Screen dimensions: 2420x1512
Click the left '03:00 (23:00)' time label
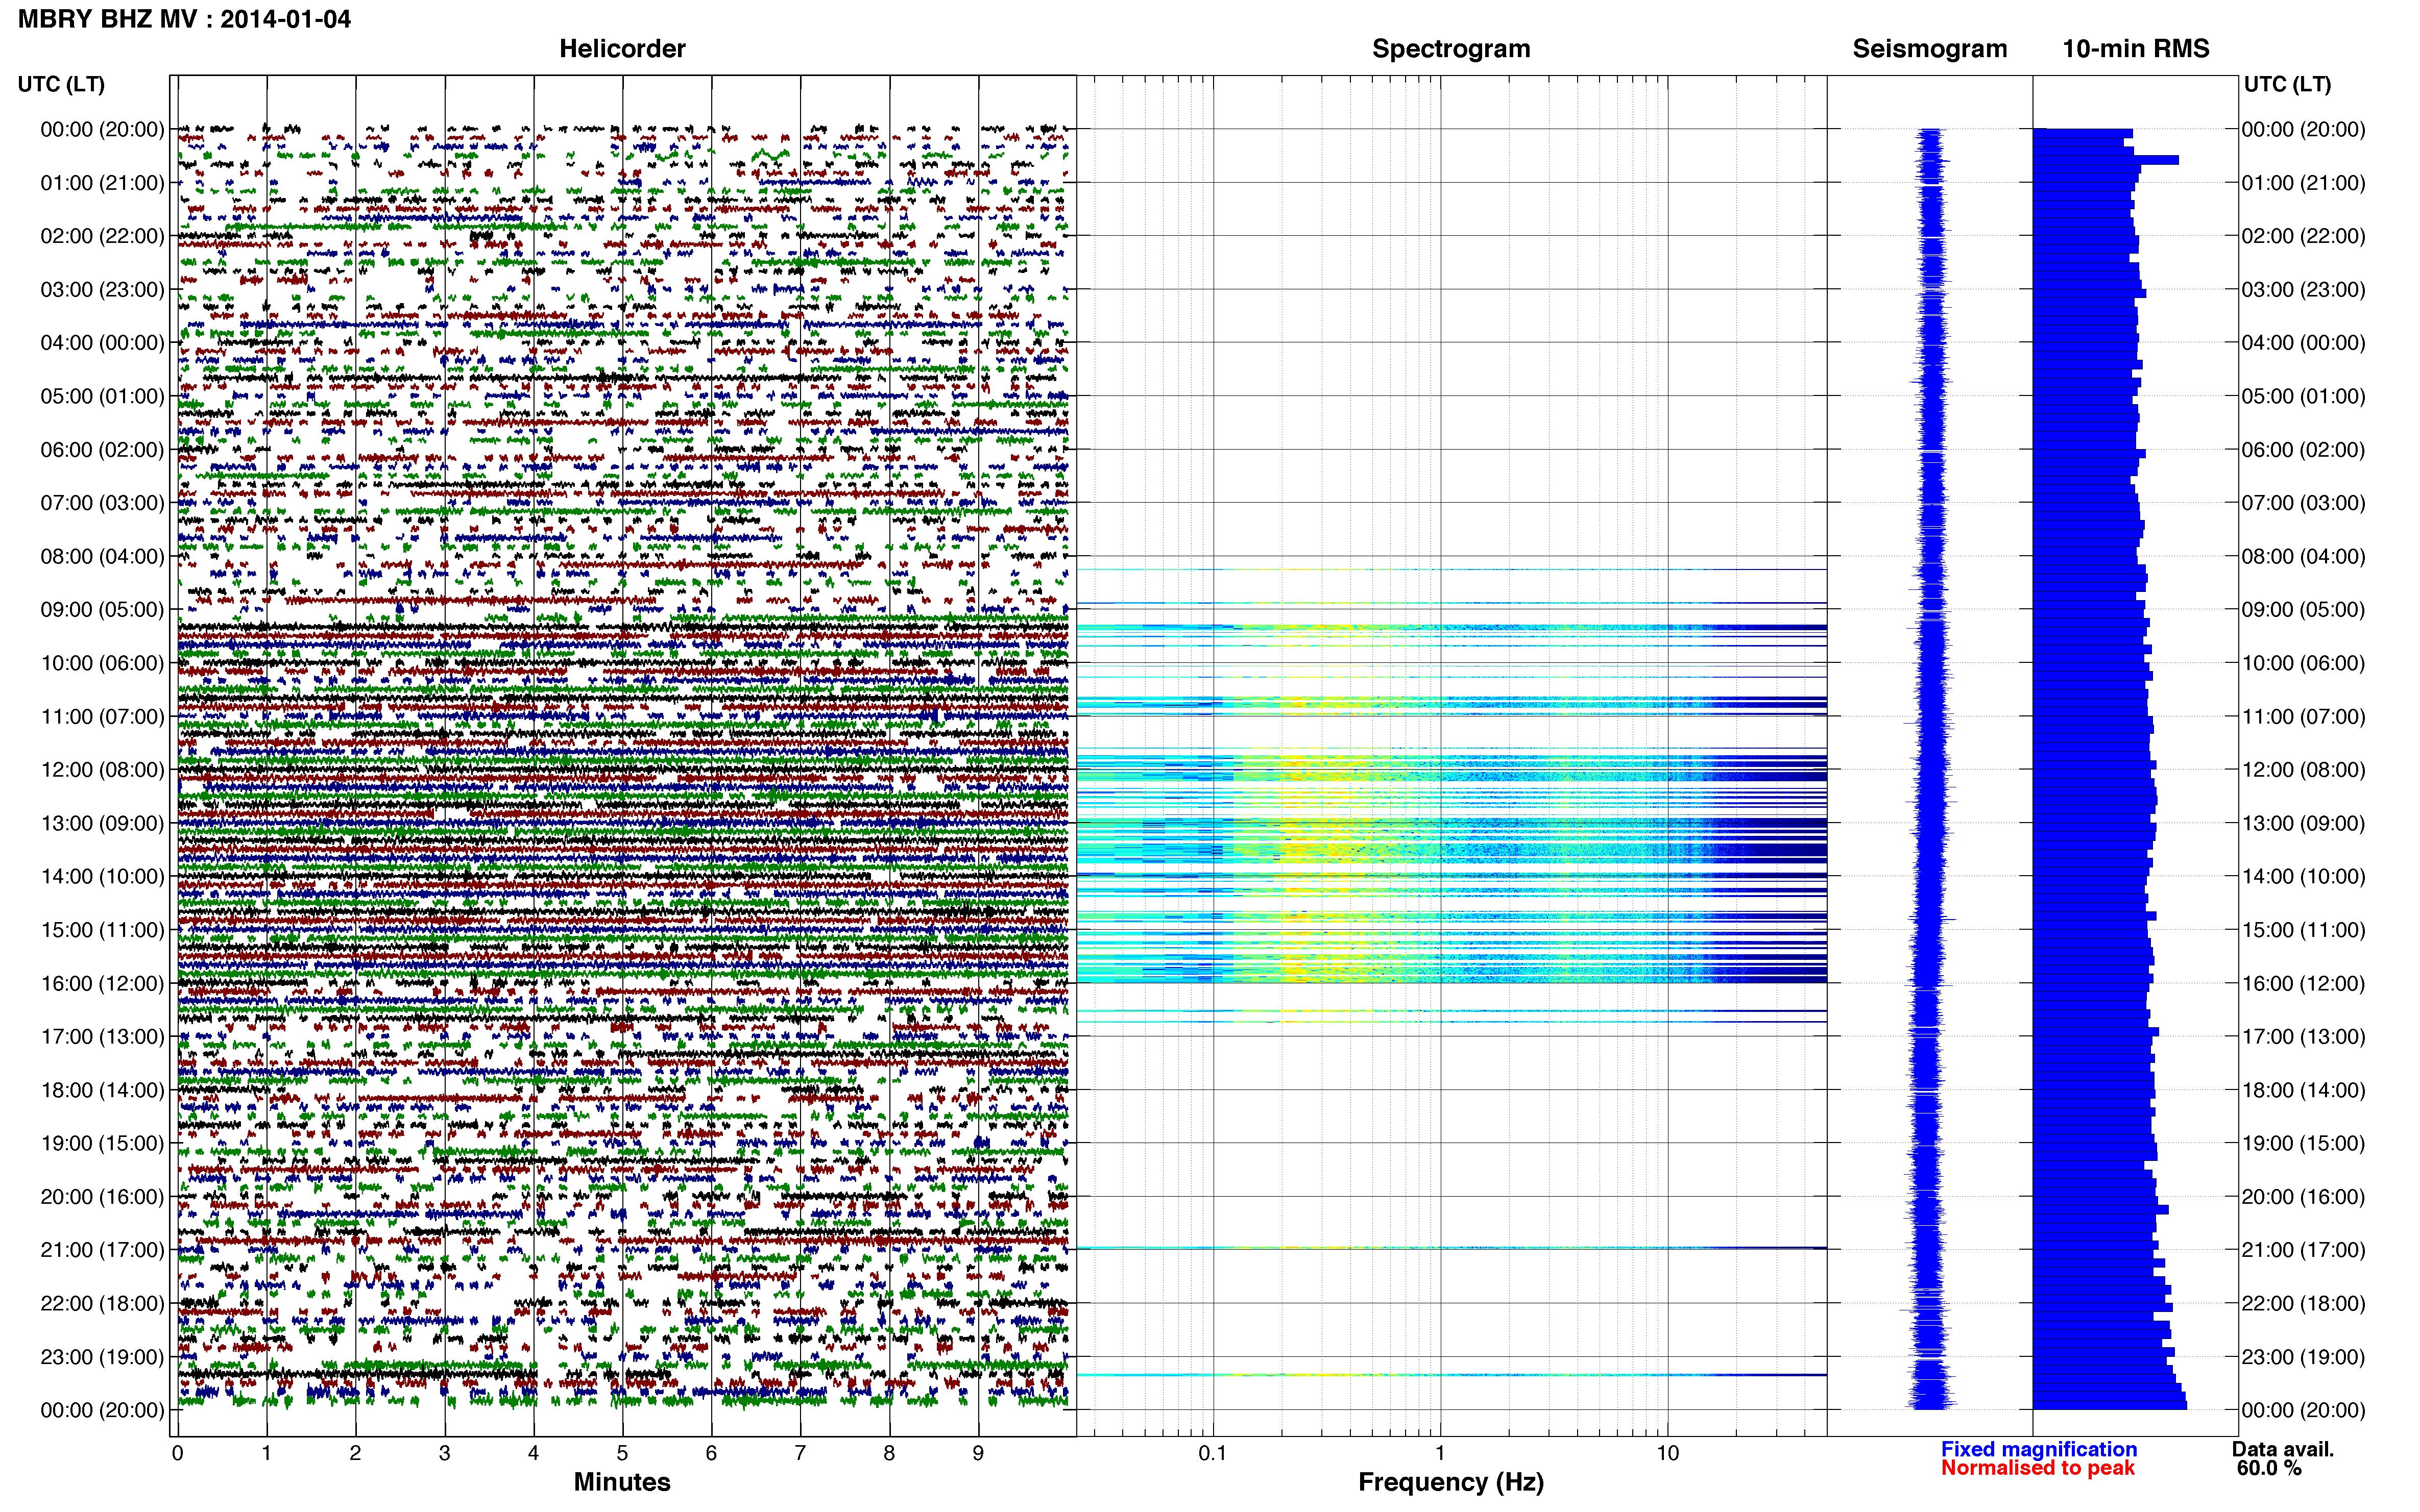pos(102,290)
